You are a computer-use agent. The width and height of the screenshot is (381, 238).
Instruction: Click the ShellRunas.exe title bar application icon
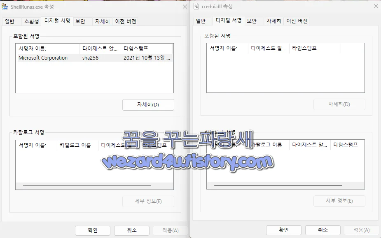[x=6, y=7]
